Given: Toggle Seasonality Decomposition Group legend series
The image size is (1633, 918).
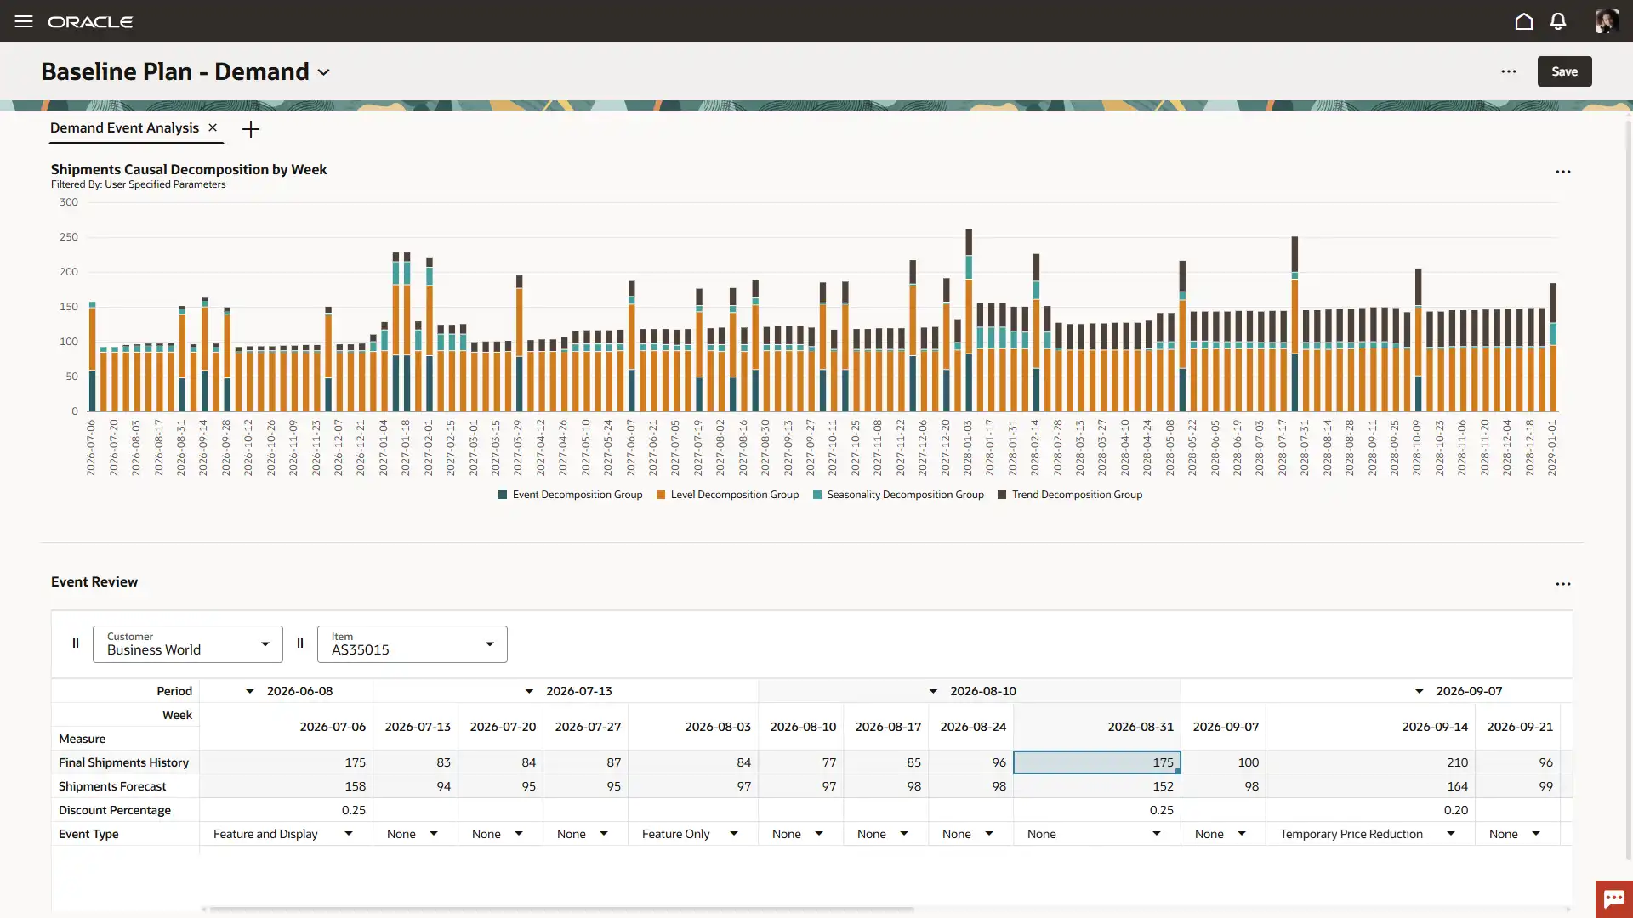Looking at the screenshot, I should pos(905,495).
